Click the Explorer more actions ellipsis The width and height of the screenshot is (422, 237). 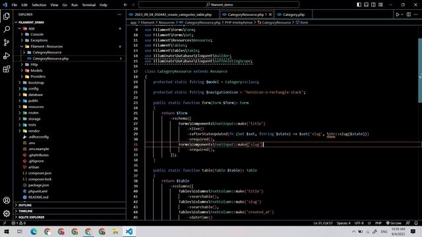(119, 14)
